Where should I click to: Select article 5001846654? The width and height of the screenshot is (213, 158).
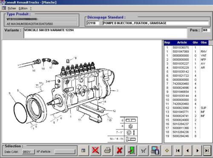coord(181,92)
